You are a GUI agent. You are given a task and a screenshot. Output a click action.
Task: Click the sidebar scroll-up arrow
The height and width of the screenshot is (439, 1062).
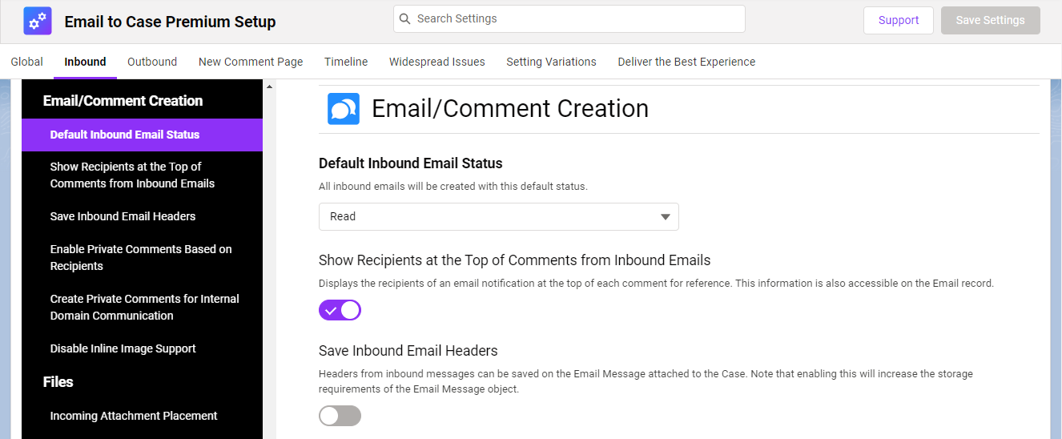pos(269,87)
